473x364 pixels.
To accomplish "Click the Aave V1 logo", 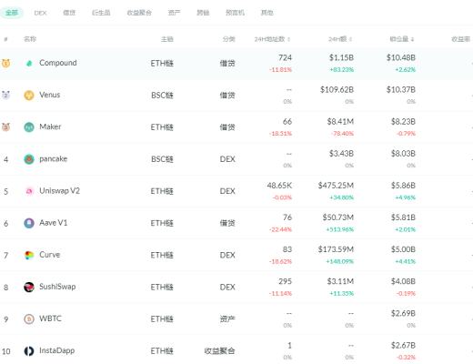I will click(29, 223).
